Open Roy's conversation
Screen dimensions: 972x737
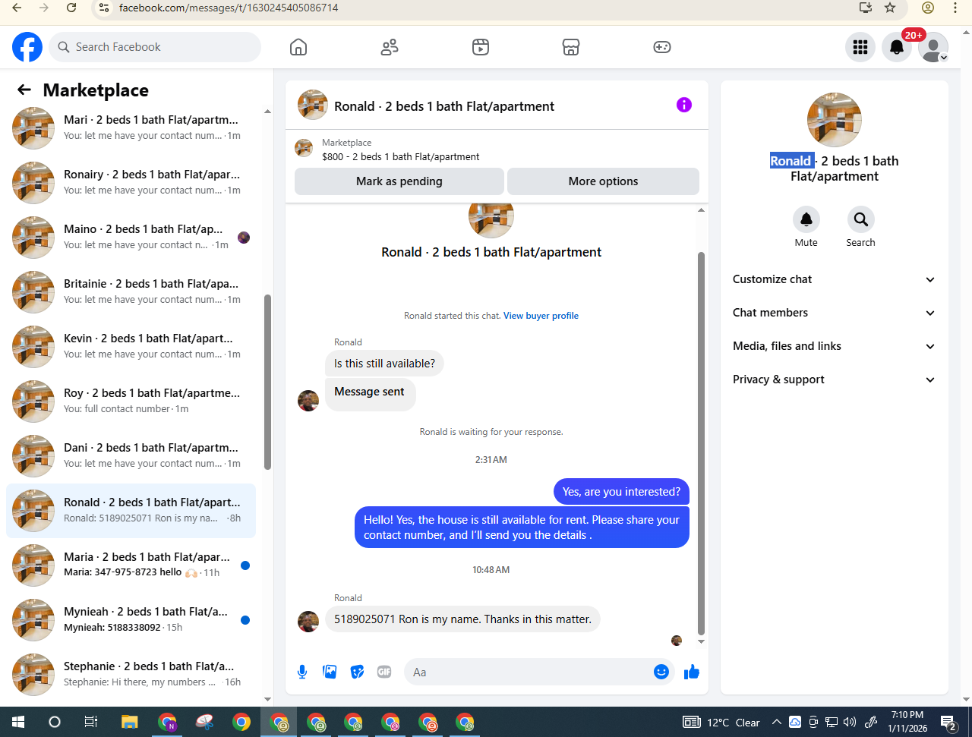pos(131,401)
